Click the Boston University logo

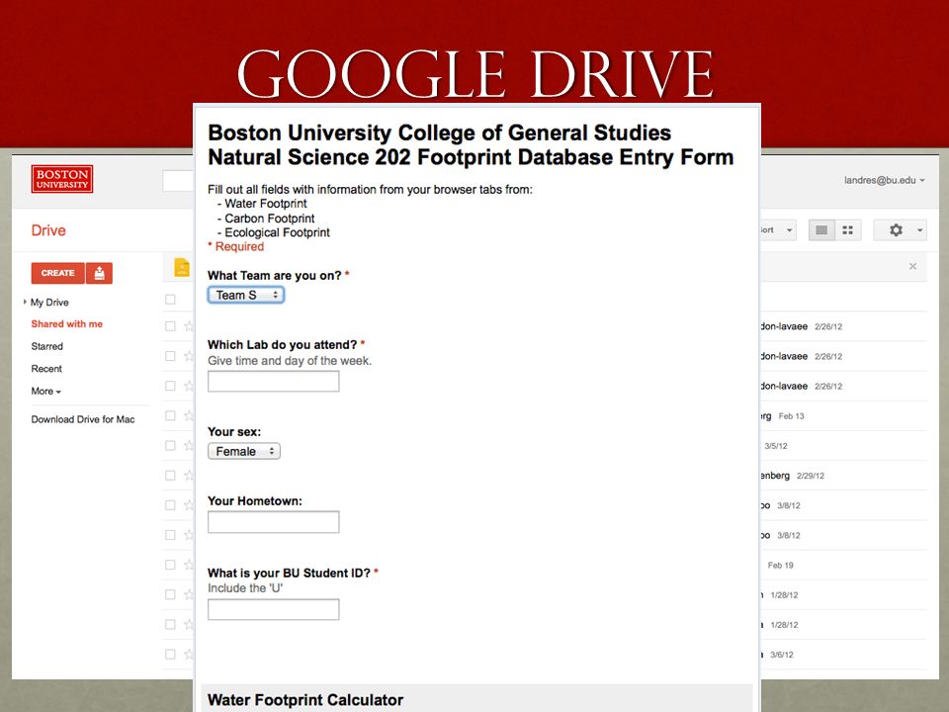tap(61, 179)
